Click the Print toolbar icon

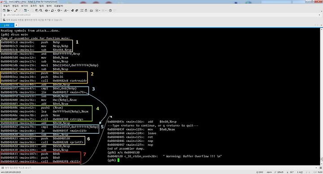pos(46,10)
